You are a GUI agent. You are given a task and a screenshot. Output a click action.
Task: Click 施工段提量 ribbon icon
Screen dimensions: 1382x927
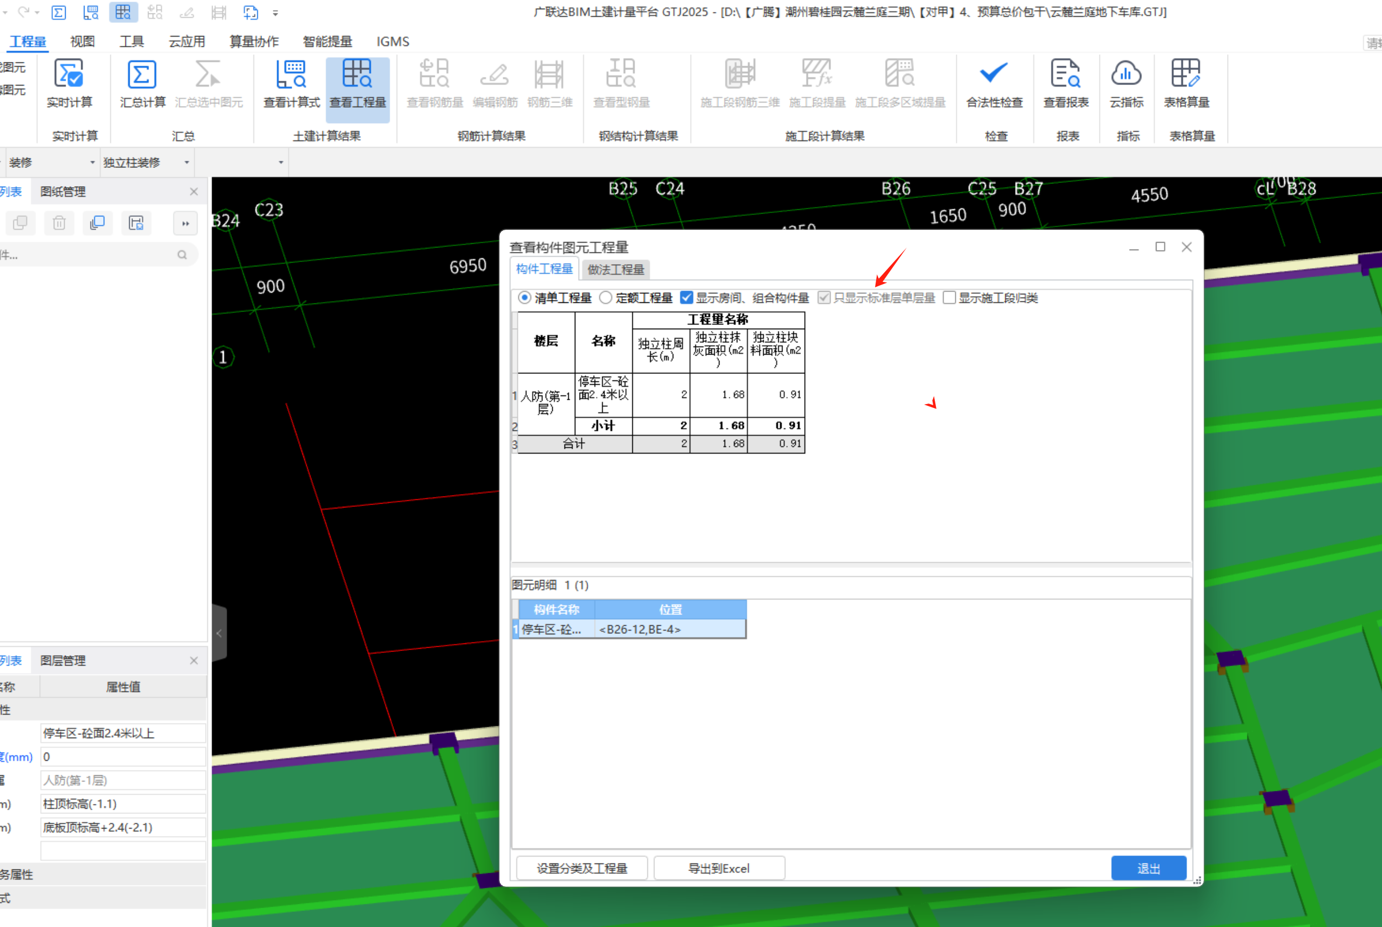click(x=817, y=83)
